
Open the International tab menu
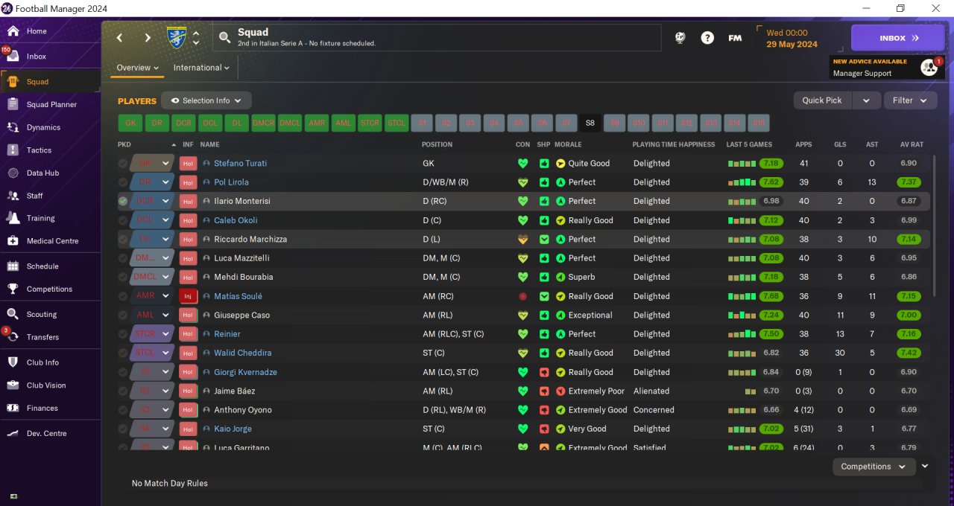(201, 68)
